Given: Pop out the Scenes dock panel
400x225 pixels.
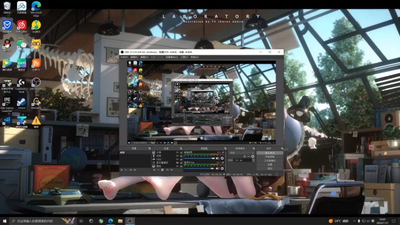Looking at the screenshot, I should (x=149, y=148).
